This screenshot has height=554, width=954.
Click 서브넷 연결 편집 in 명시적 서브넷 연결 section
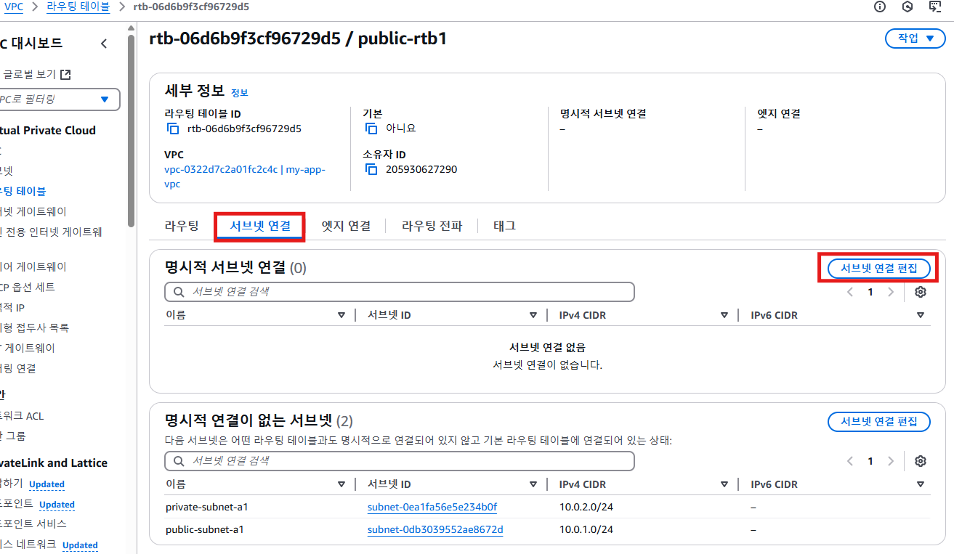pyautogui.click(x=879, y=268)
